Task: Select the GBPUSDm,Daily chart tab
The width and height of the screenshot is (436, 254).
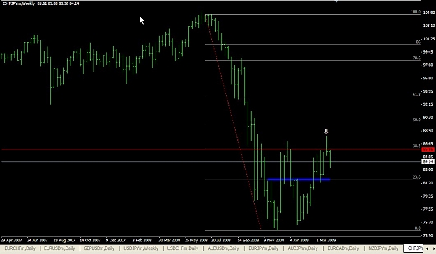Action: pos(99,248)
